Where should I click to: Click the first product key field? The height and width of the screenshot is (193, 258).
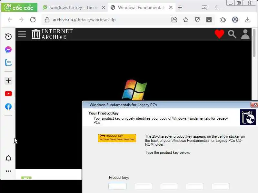point(117,186)
